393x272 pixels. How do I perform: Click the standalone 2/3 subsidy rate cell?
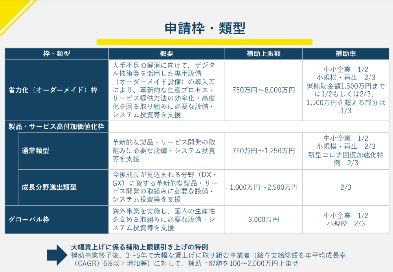coord(345,187)
